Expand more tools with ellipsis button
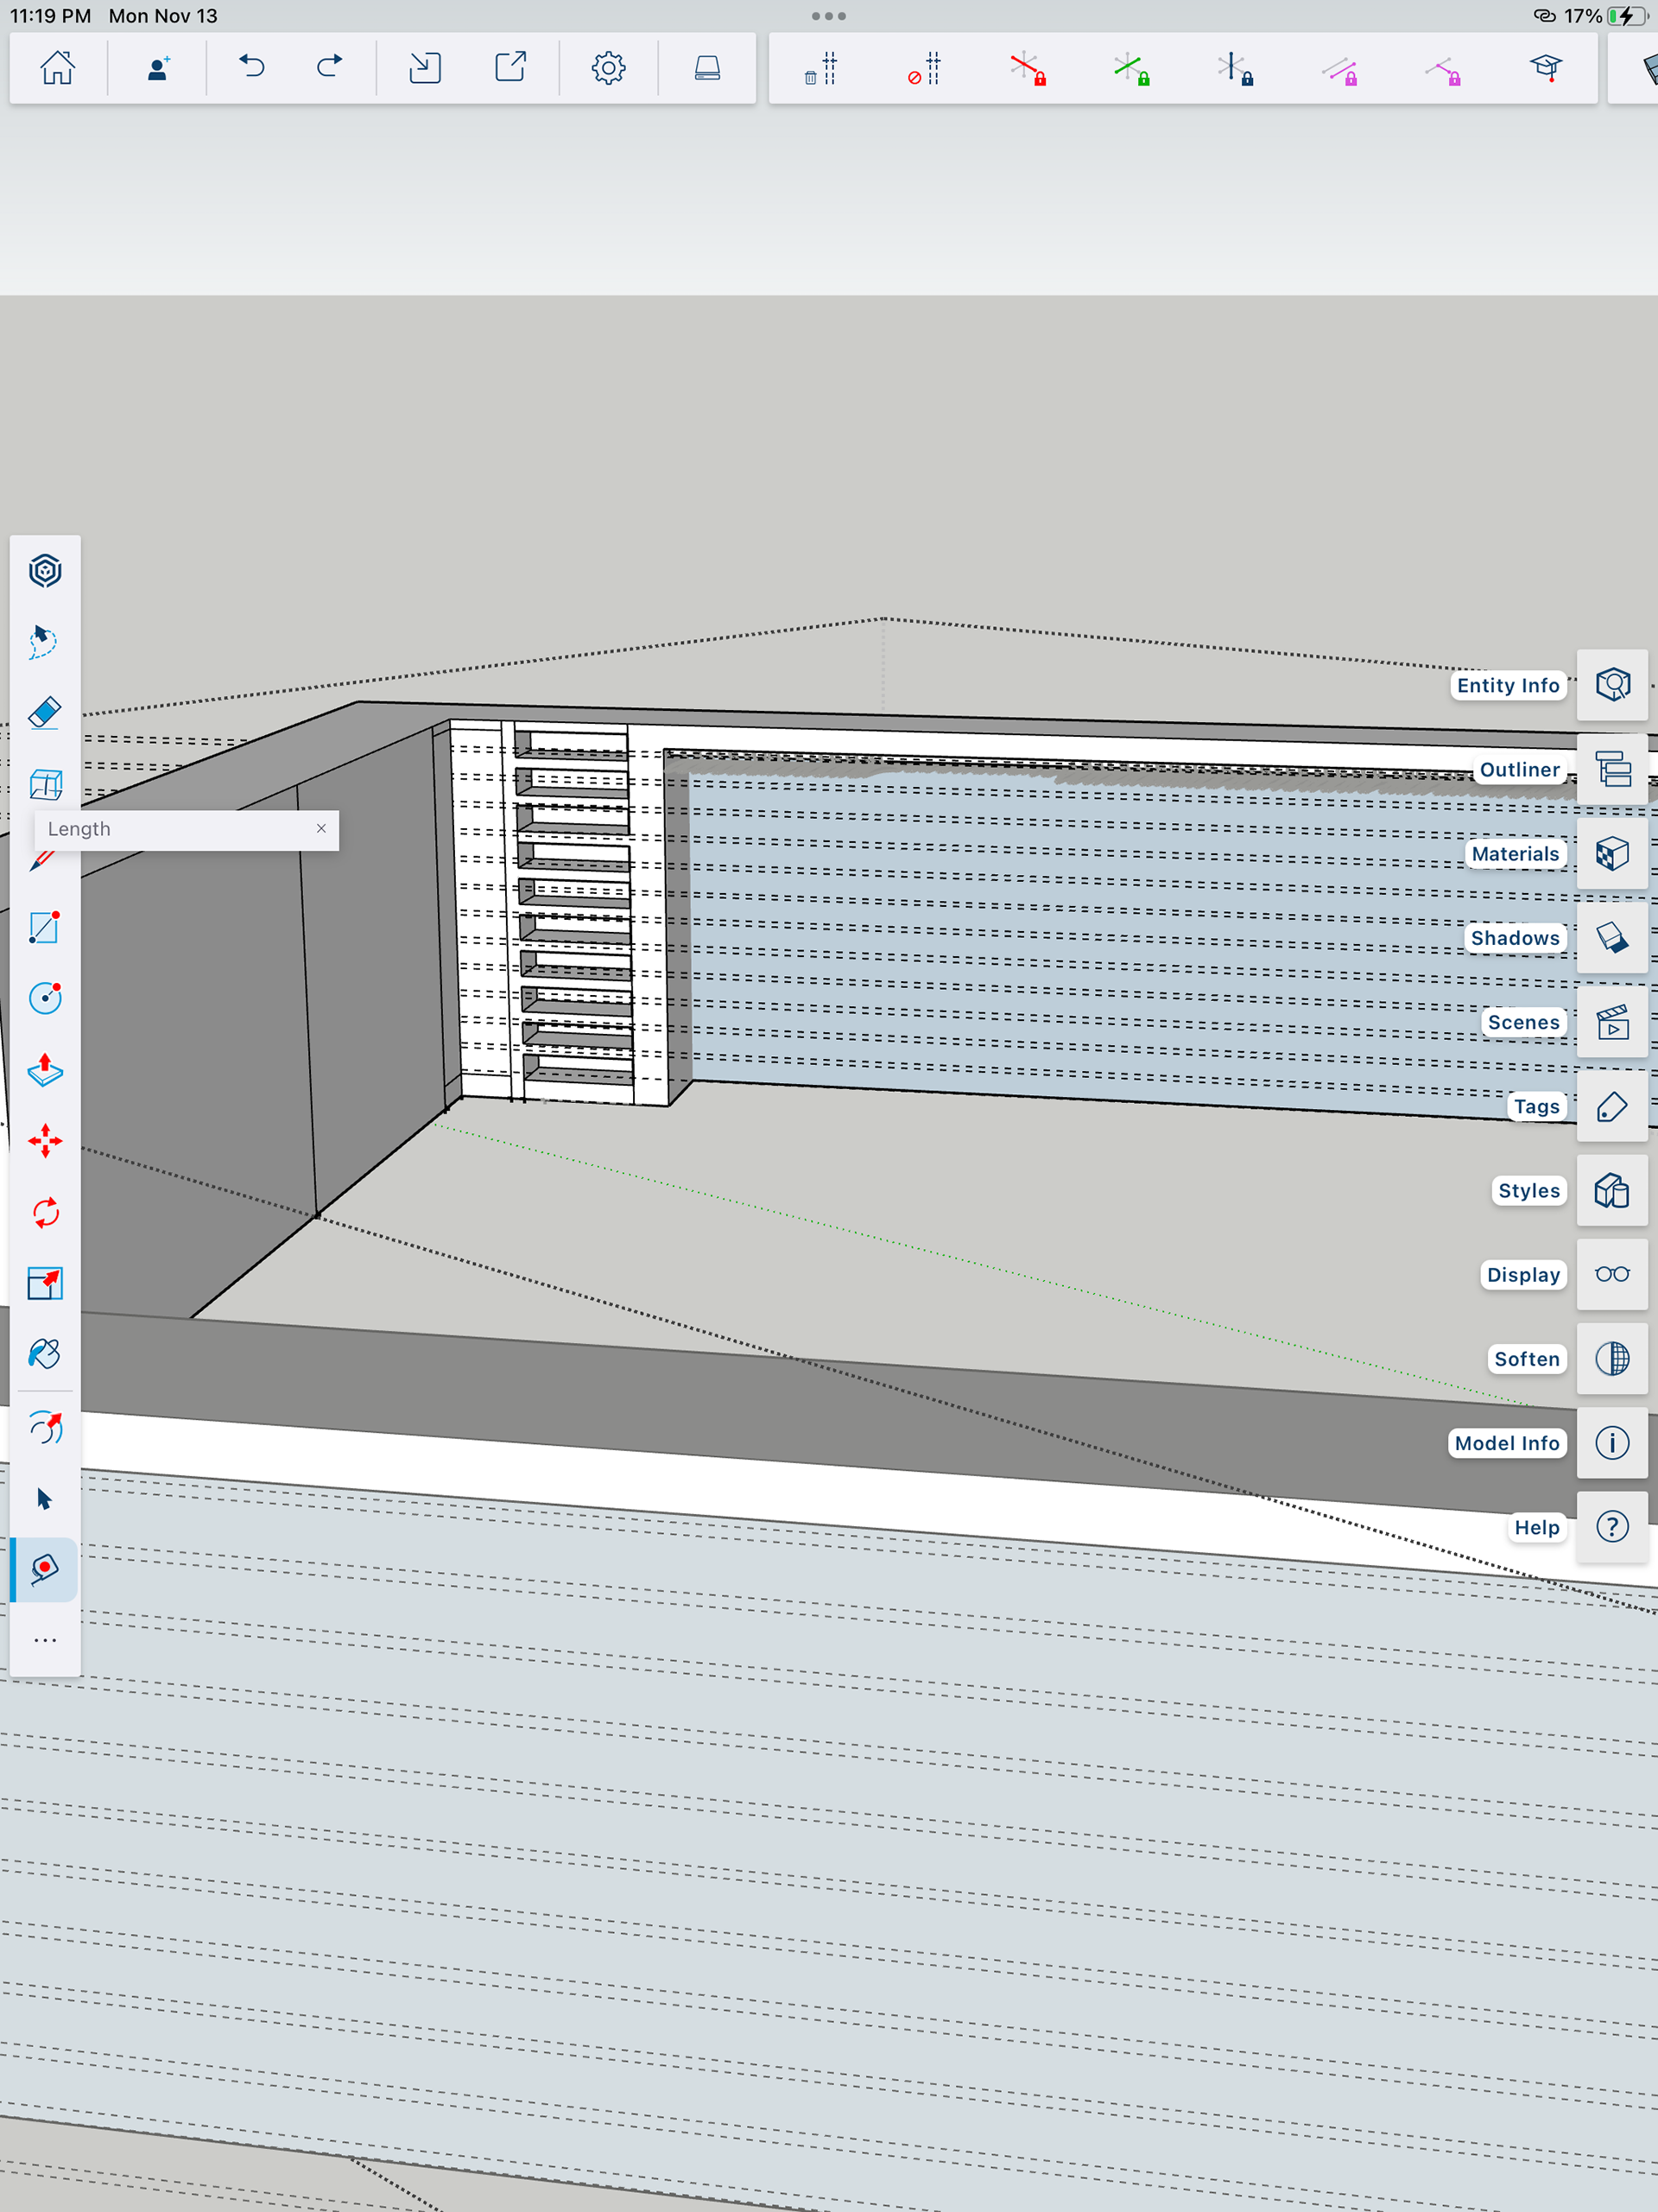The image size is (1658, 2212). coord(45,1641)
